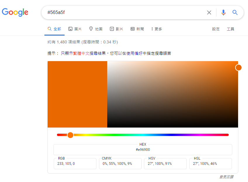Select the 圖片 (Images) camera icon

(x=70, y=29)
